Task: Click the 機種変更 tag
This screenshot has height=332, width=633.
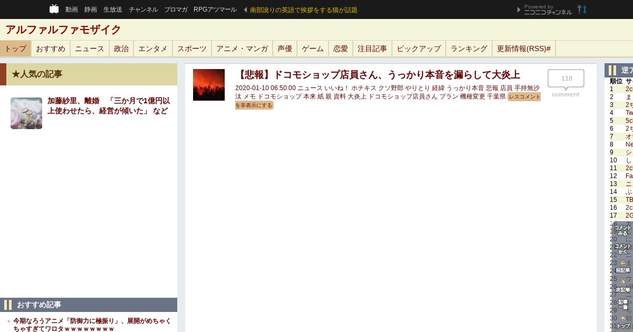Action: pos(473,96)
